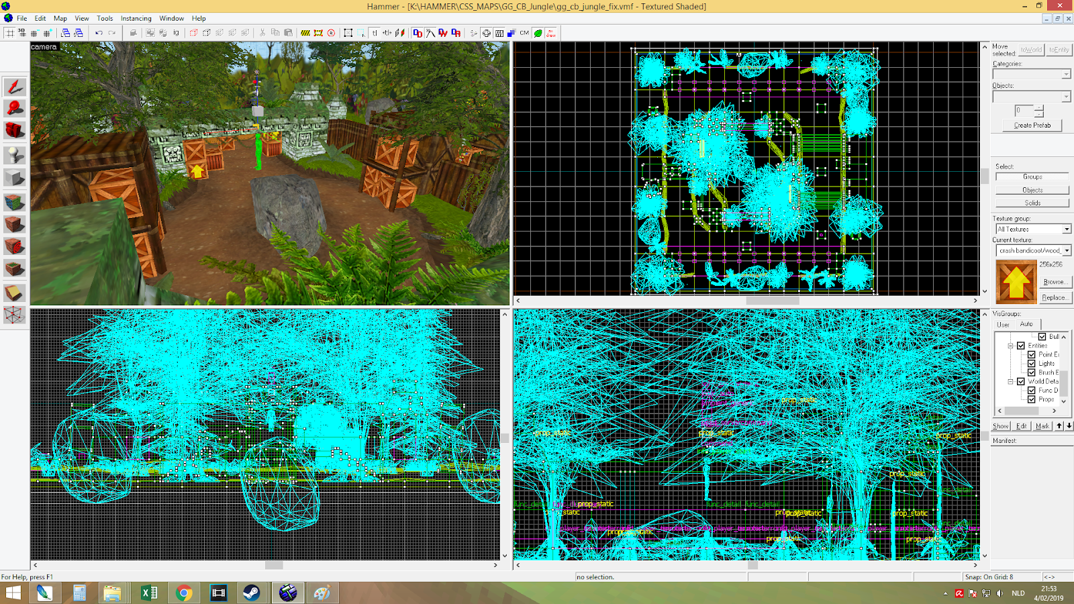Pick the Block tool (gray cube)
Viewport: 1074px width, 604px height.
coord(15,178)
